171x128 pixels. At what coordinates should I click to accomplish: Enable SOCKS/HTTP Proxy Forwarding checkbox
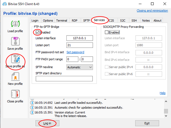point(106,32)
